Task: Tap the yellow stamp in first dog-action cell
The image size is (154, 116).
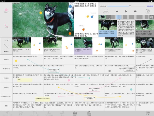Action: pos(16,61)
